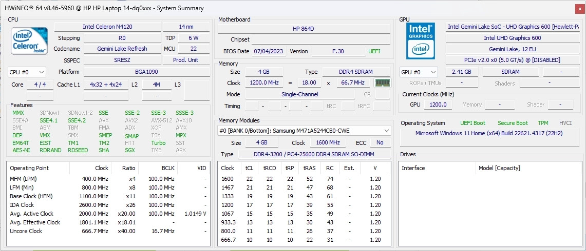The height and width of the screenshot is (251, 586).
Task: Click the L2 cache 4M value
Action: pos(157,85)
